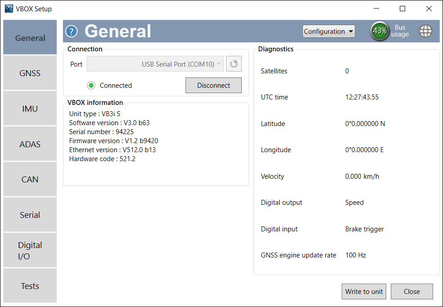Screen dimensions: 443x307
Task: Click the General page heading
Action: click(118, 31)
